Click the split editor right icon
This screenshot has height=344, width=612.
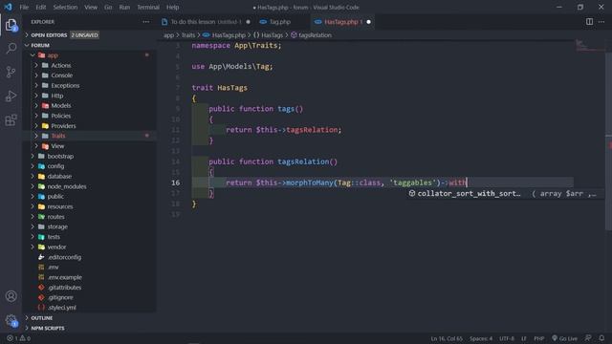[589, 22]
